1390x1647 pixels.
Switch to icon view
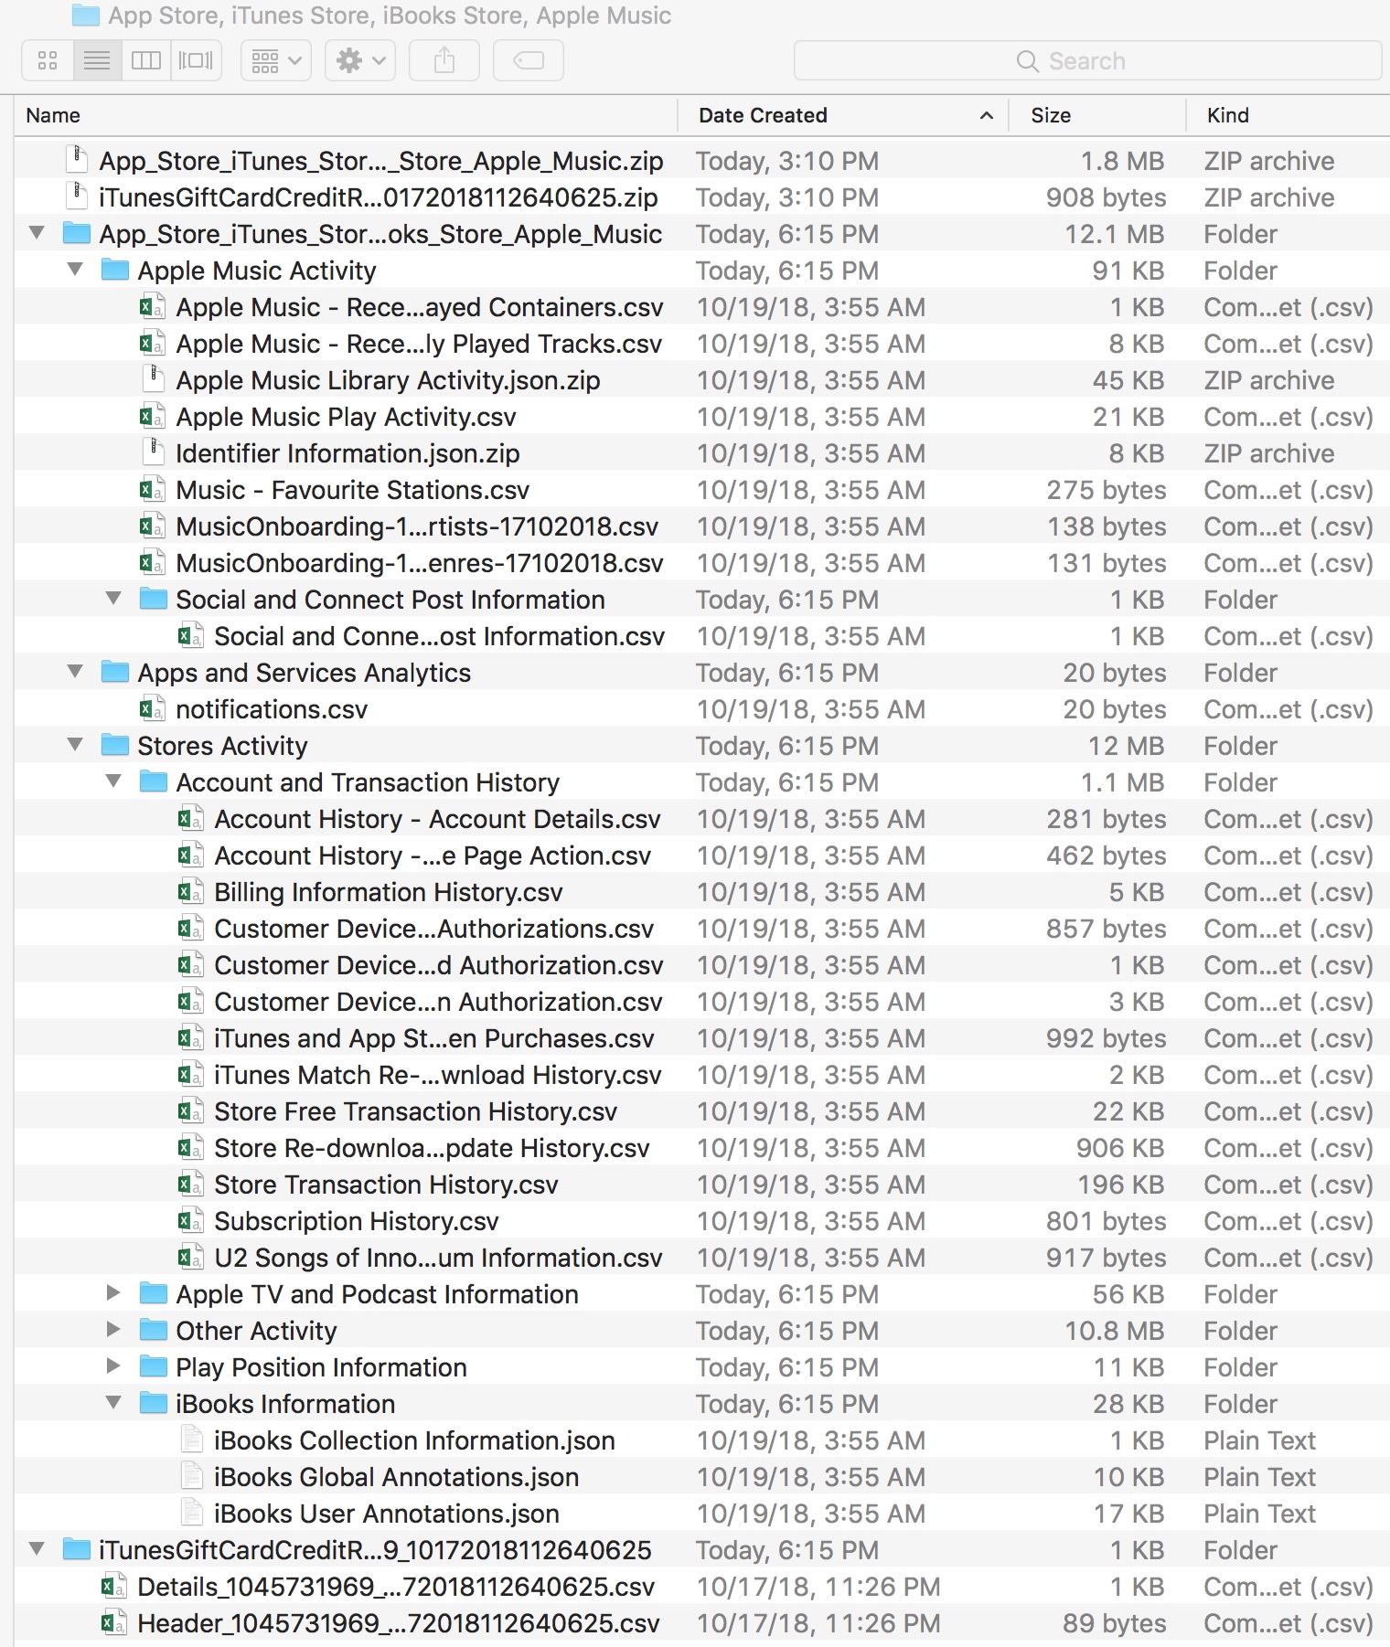click(x=48, y=61)
